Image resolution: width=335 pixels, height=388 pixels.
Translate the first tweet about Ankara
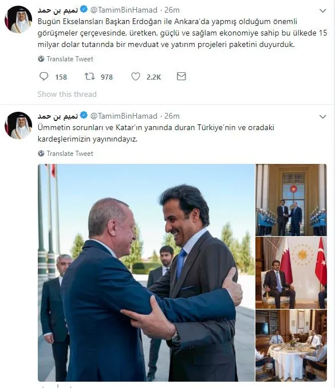tap(70, 59)
